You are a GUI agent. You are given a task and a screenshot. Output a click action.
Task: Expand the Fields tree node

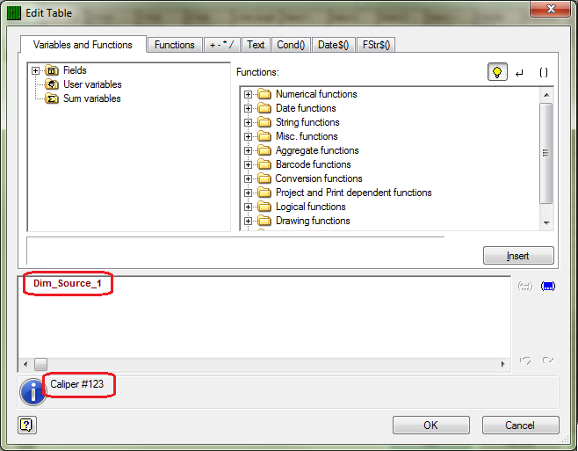tap(35, 70)
